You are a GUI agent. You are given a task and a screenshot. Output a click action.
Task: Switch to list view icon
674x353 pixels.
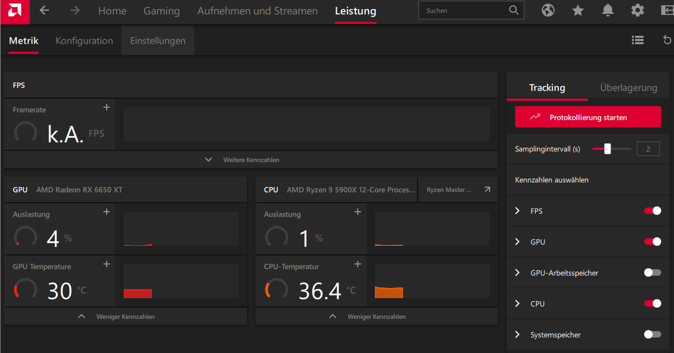[x=638, y=40]
